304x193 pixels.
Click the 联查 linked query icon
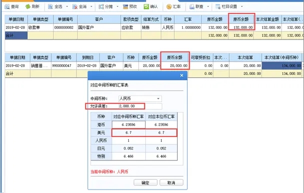[192, 7]
